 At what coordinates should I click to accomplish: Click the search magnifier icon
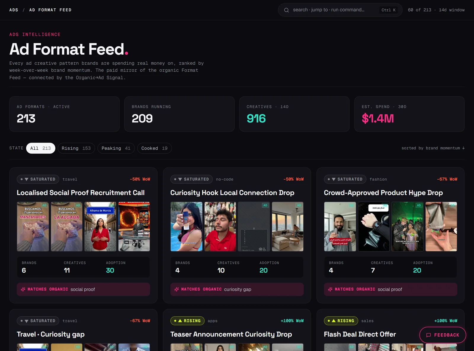click(286, 10)
